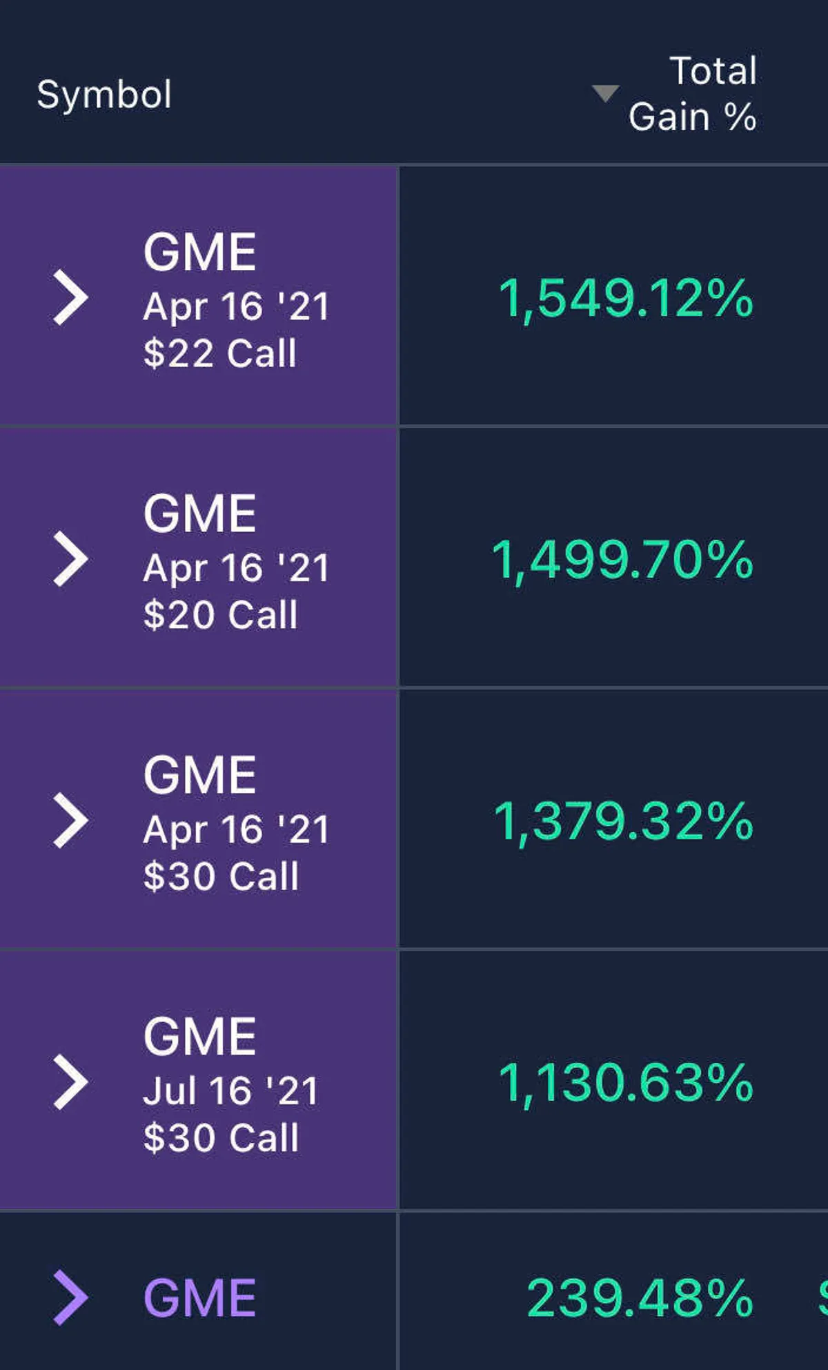Viewport: 828px width, 1370px height.
Task: Click the Symbol column header
Action: click(104, 94)
